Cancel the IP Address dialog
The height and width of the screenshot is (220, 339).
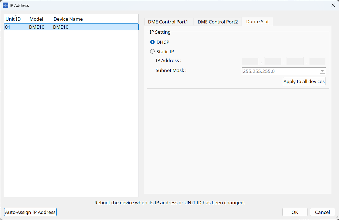tap(322, 212)
